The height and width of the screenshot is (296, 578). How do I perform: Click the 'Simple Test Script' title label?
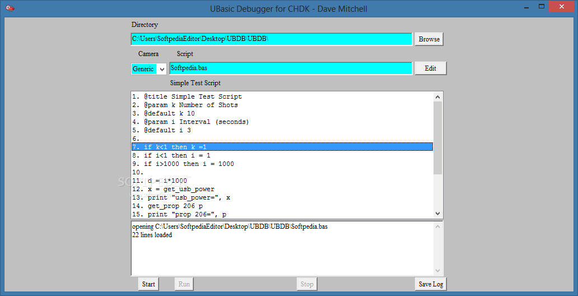click(195, 83)
